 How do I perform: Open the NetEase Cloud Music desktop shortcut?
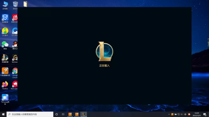pos(15,18)
